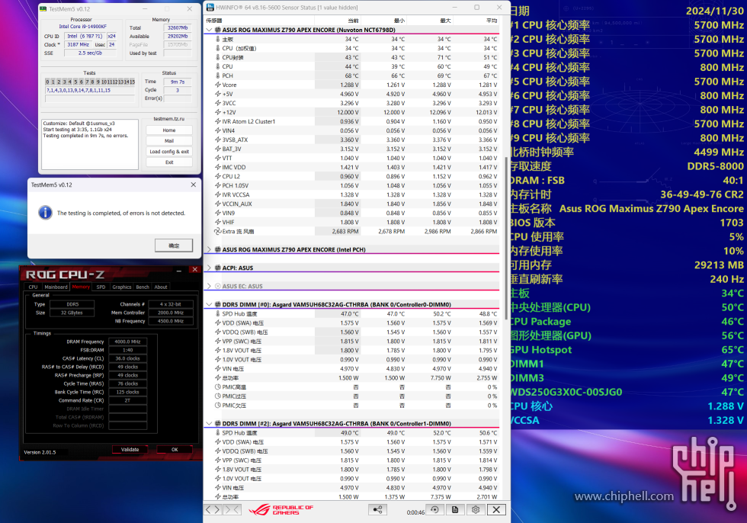
Task: Click Load config & exit button
Action: coord(169,152)
